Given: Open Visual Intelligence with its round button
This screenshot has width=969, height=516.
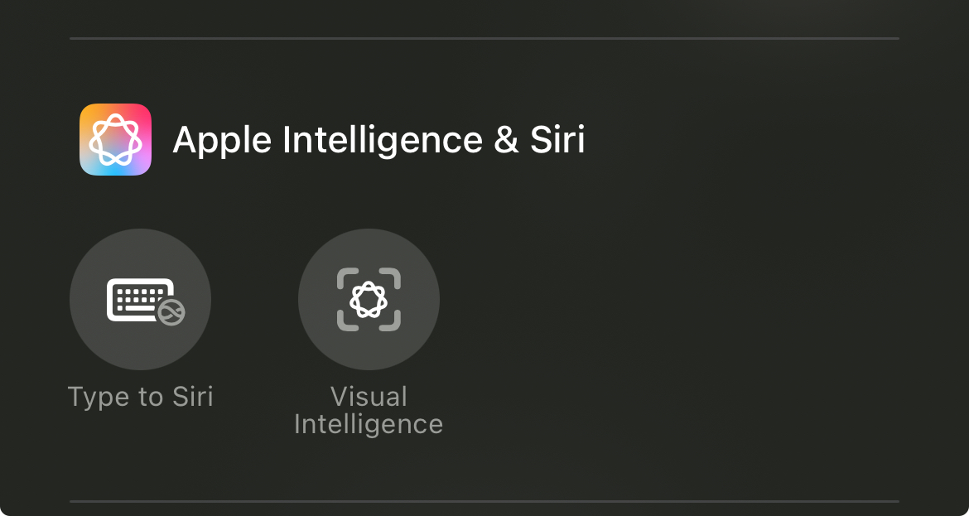Looking at the screenshot, I should click(x=369, y=299).
